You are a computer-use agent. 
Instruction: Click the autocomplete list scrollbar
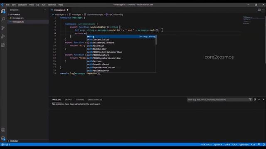156,40
